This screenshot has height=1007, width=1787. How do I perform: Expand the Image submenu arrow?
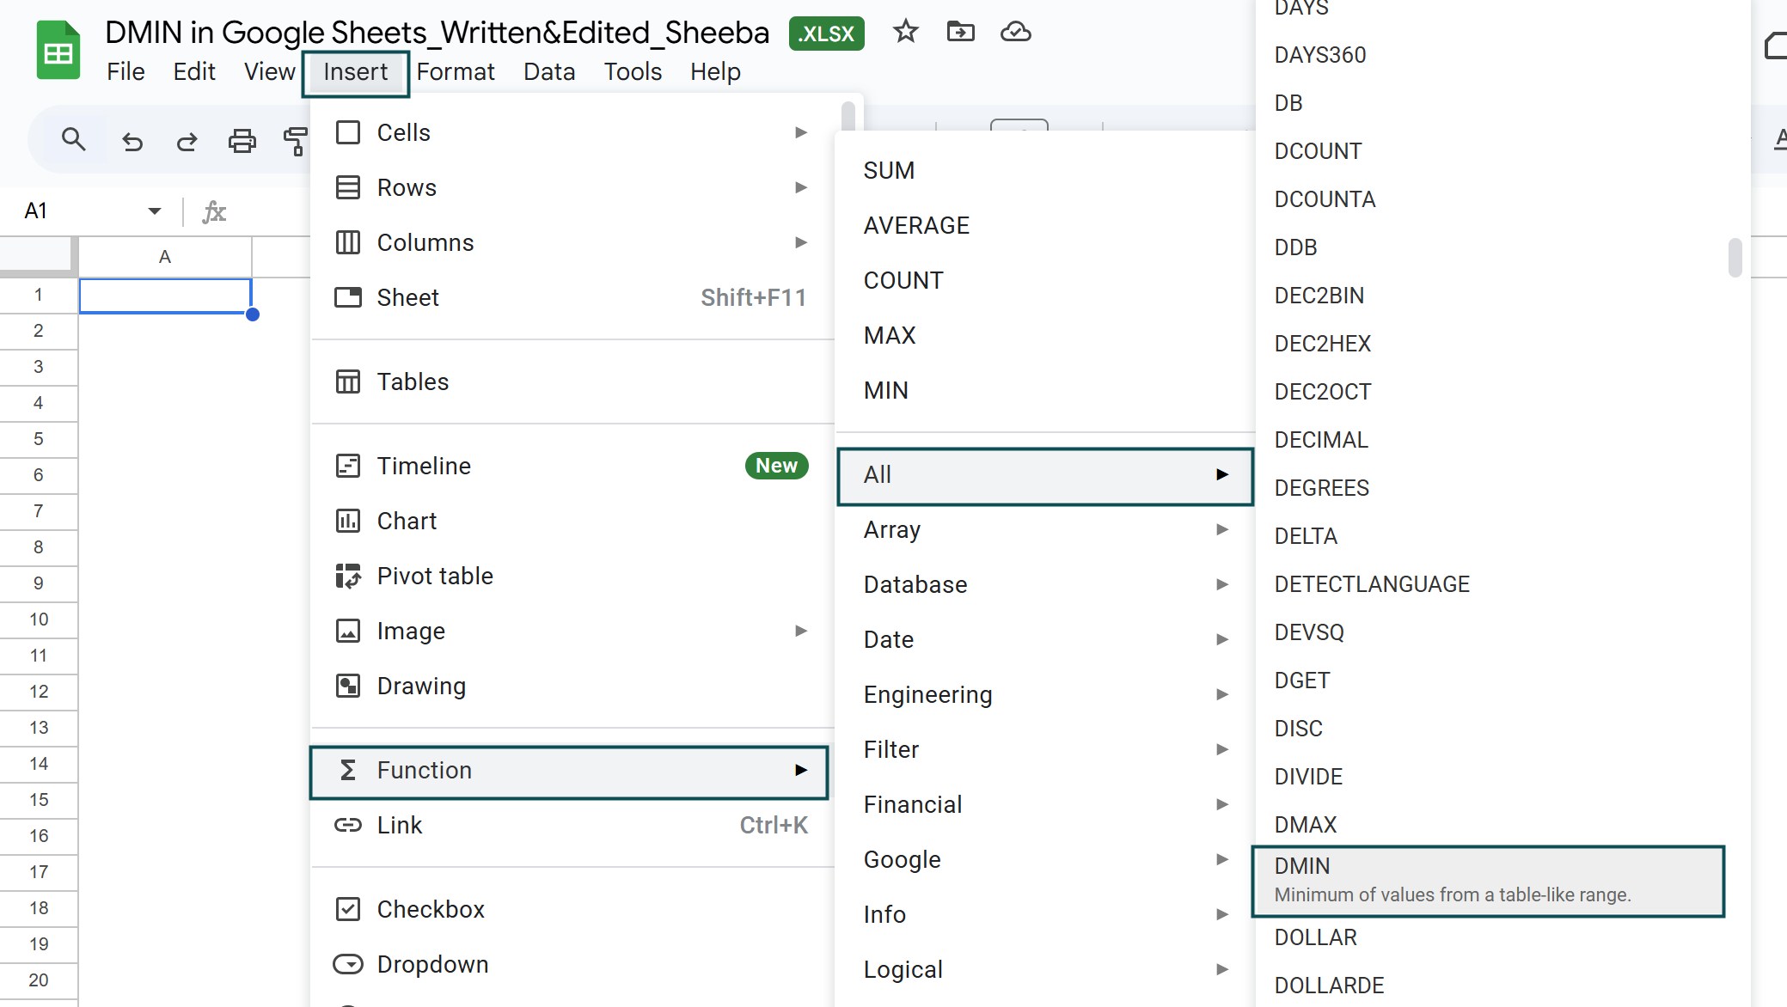pos(801,631)
